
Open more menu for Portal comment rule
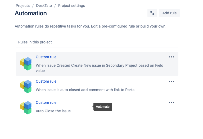coord(172,81)
